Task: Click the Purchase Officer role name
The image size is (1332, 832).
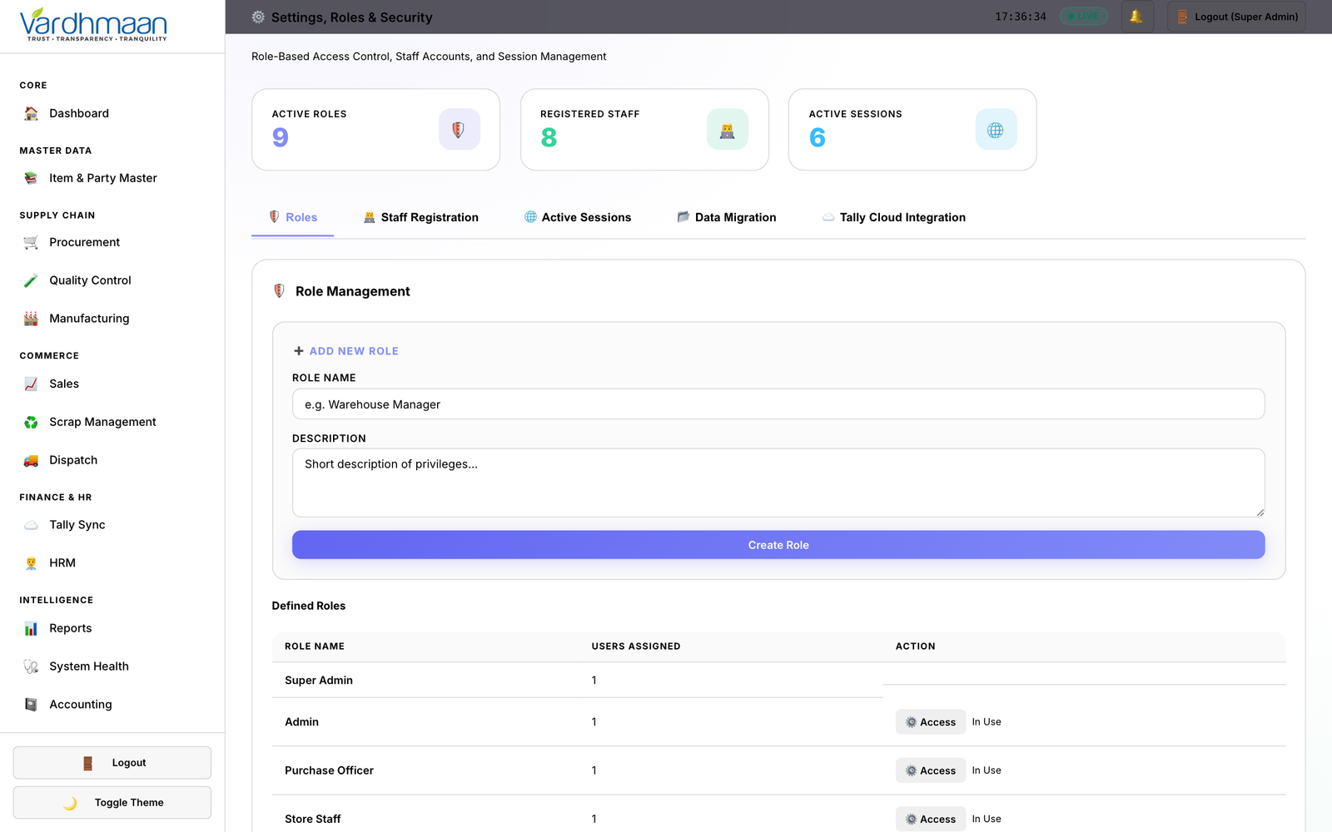Action: tap(329, 770)
